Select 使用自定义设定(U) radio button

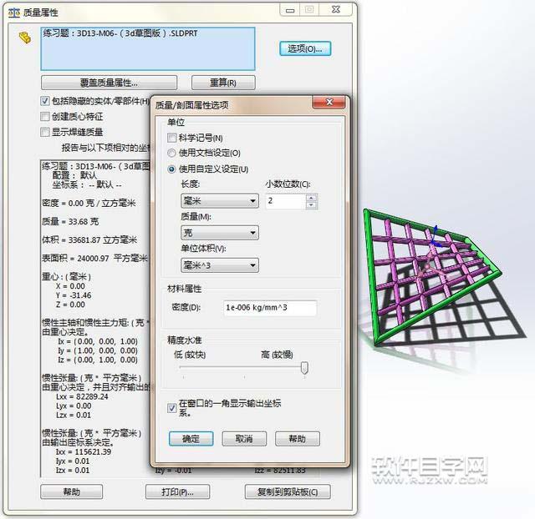click(x=171, y=169)
